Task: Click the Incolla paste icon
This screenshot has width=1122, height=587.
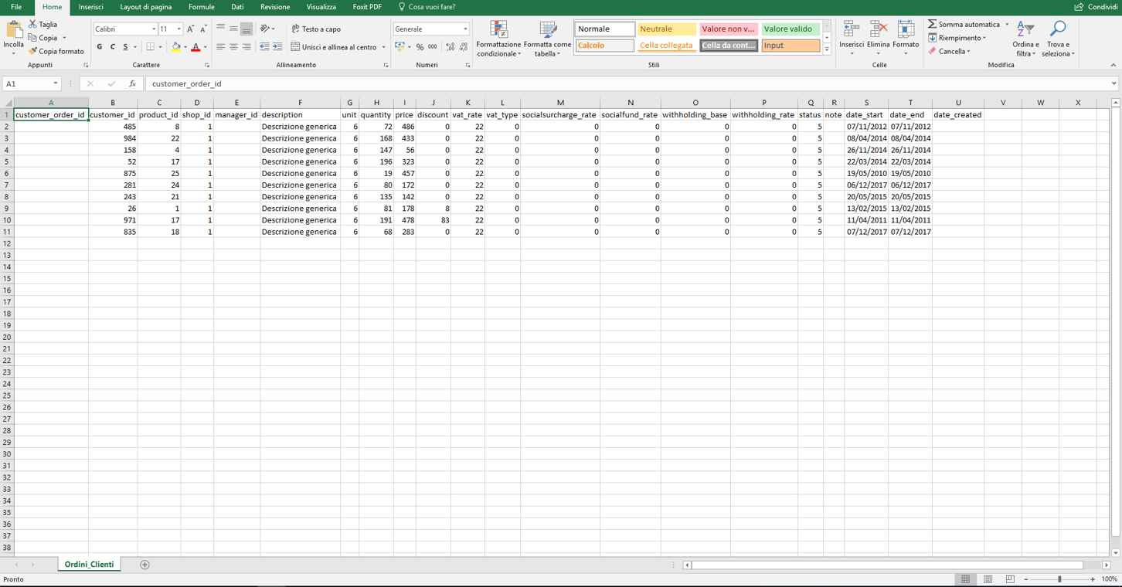Action: 14,31
